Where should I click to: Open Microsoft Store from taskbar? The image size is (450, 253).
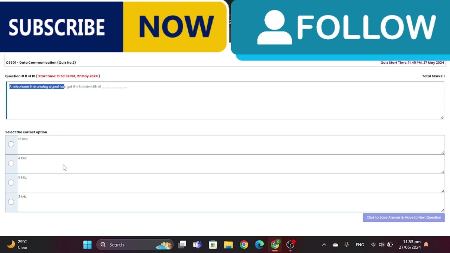tap(213, 245)
